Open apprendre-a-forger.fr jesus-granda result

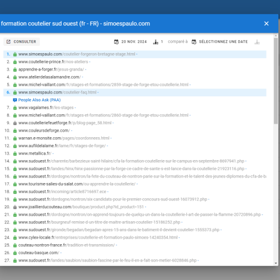coord(51,69)
